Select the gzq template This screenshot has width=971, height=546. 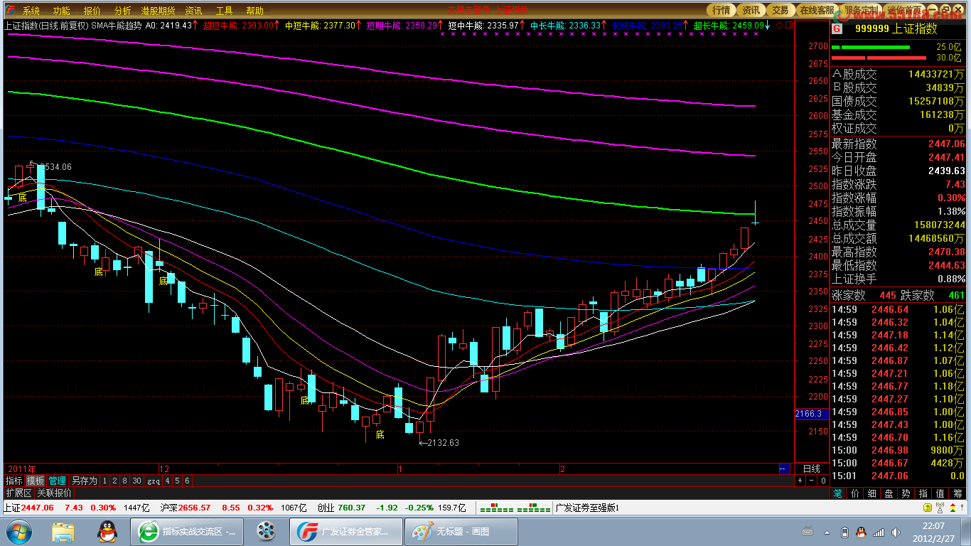pos(153,481)
